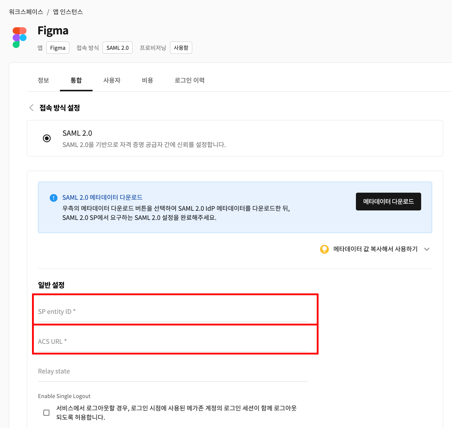
Task: Expand the 메타데이터 값 복사해서 사용하기 chevron
Action: coord(427,249)
